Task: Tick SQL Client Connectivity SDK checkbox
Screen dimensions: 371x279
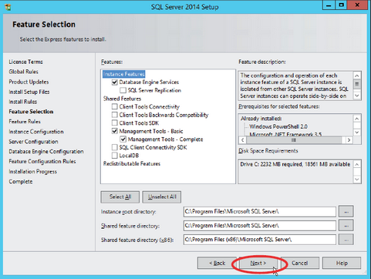Action: 115,147
